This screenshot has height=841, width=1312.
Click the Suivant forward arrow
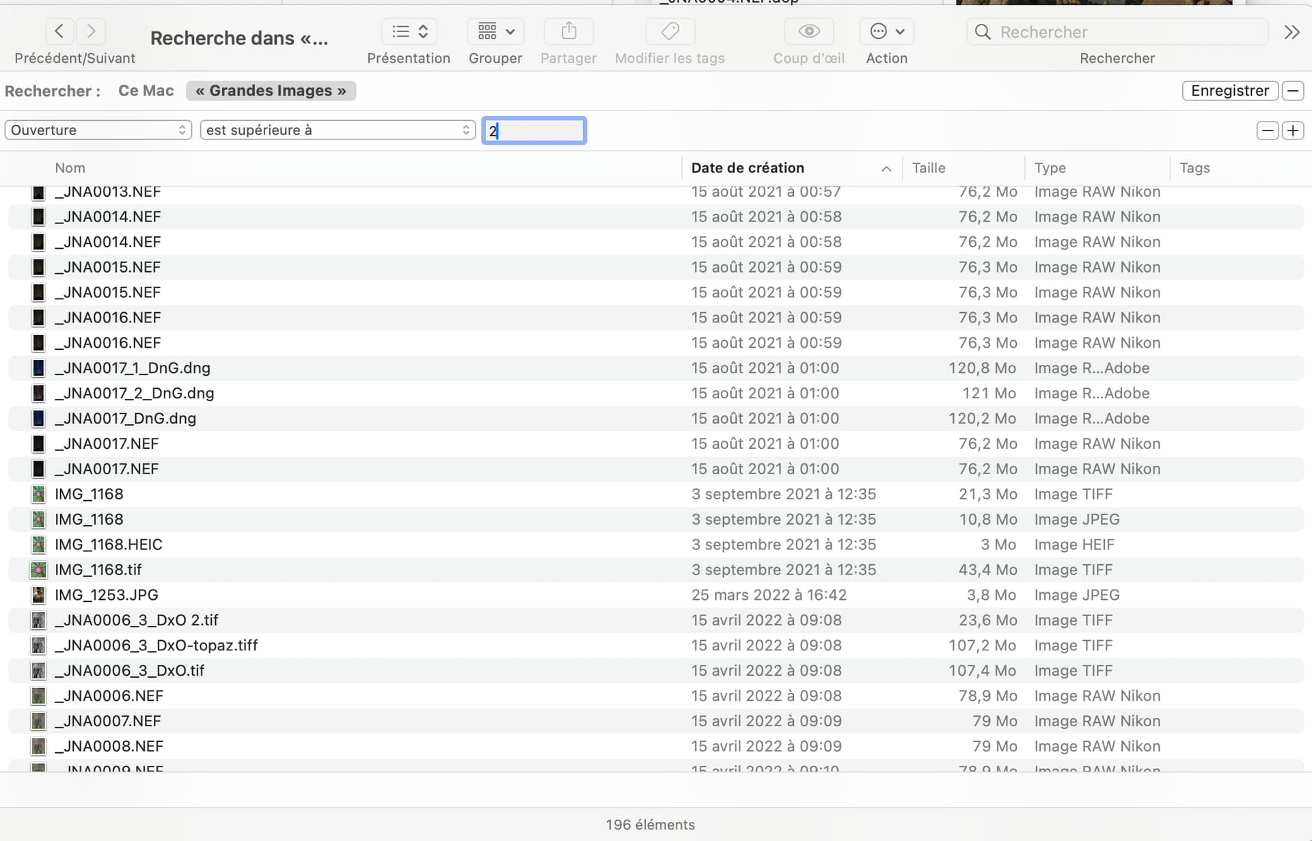click(91, 31)
